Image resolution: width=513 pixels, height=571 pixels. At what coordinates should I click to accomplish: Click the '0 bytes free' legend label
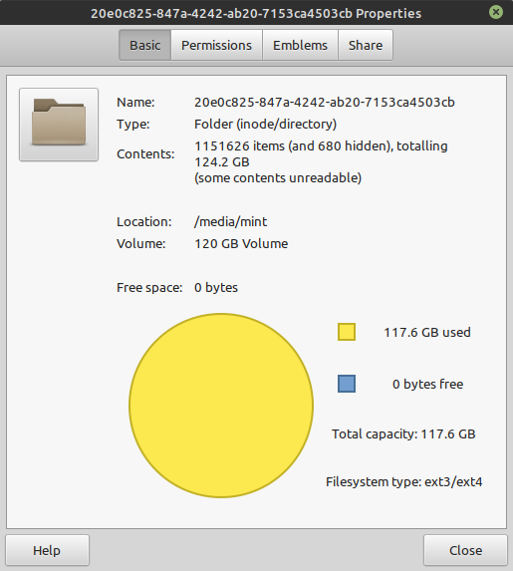click(427, 385)
